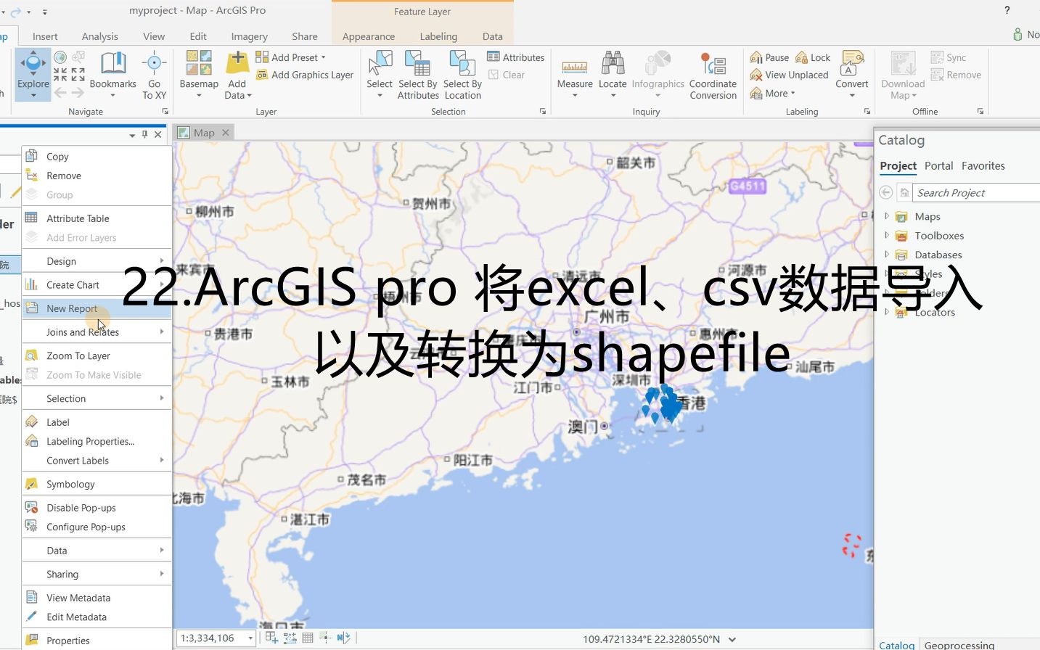The height and width of the screenshot is (650, 1040).
Task: Click the Add Data button
Action: [237, 74]
